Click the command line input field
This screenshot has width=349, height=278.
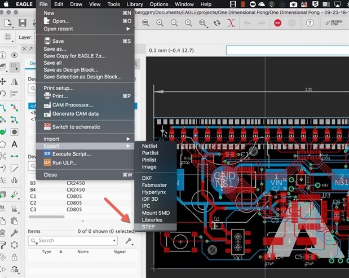tap(288, 50)
